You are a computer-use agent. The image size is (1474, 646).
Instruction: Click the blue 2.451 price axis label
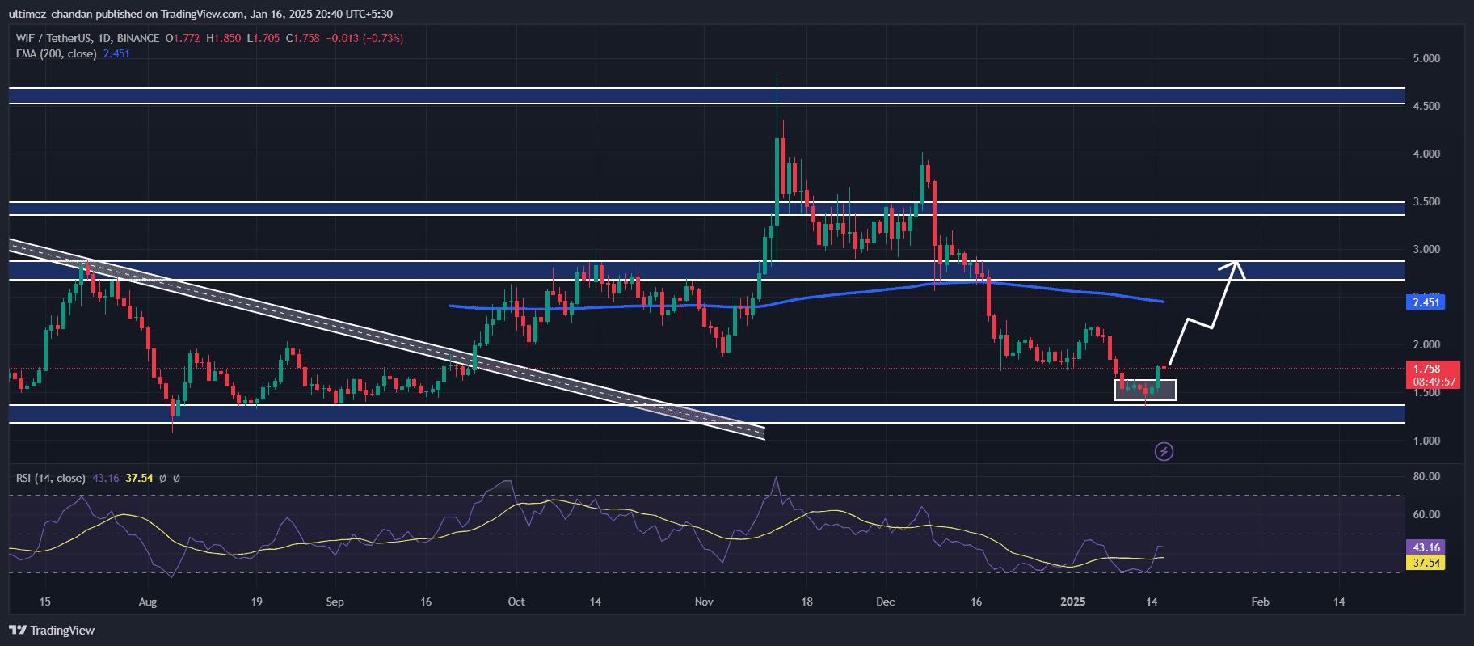coord(1426,302)
